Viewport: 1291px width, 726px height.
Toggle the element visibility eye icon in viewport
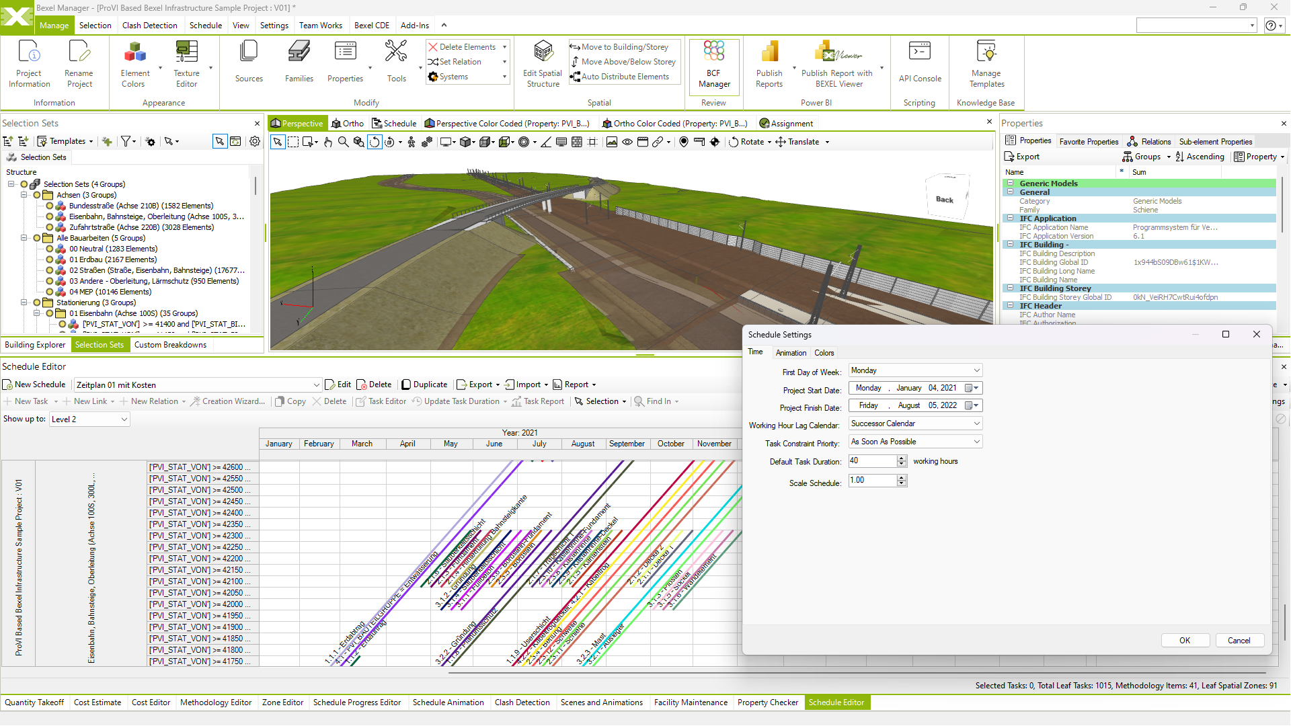tap(627, 142)
